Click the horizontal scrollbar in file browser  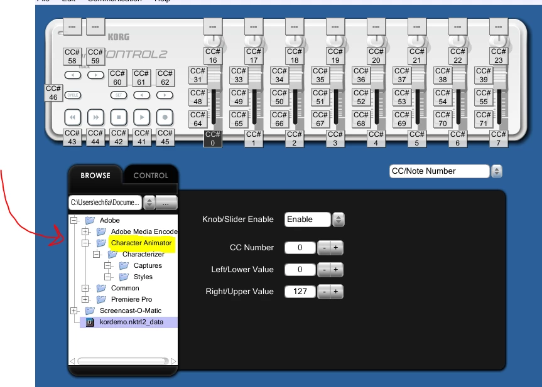point(123,361)
